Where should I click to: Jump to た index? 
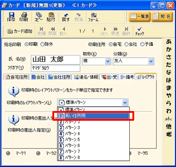pos(169,65)
